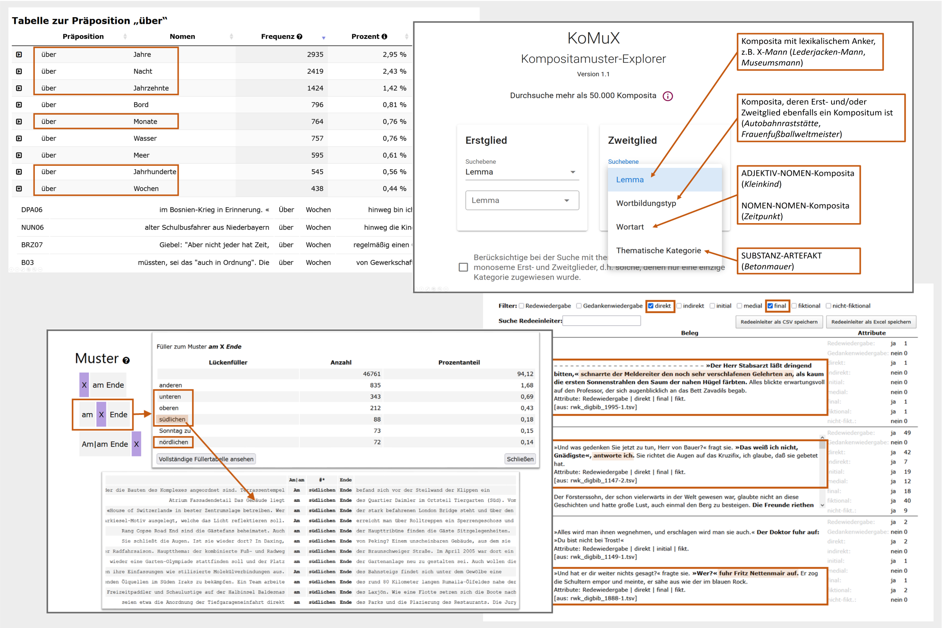
Task: Uncheck the direkt filter checkbox
Action: point(651,306)
